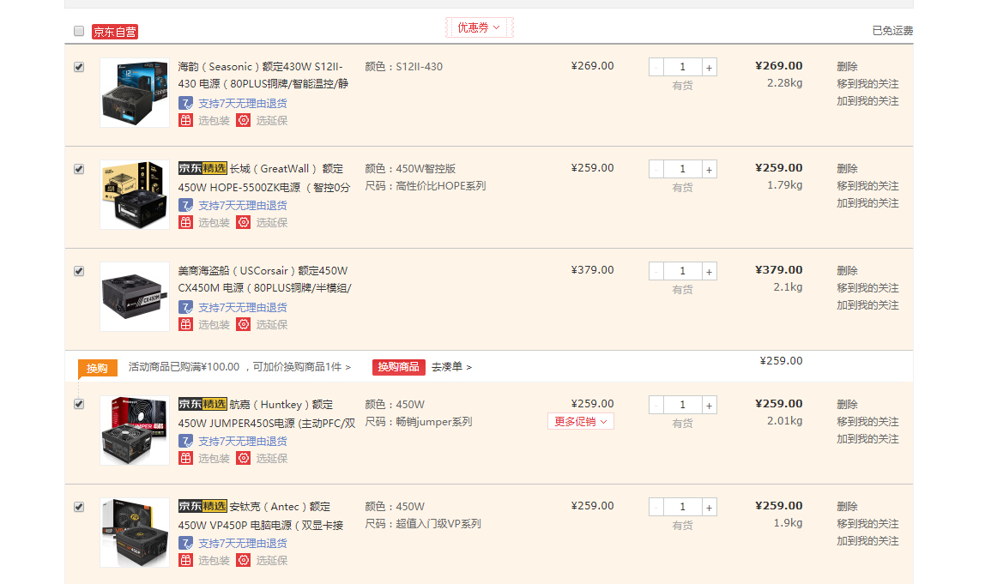
Task: Click the Huntkey quantity input field
Action: (x=683, y=405)
